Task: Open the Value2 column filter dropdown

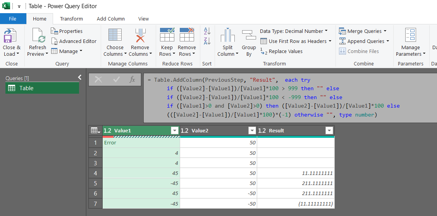Action: point(252,131)
